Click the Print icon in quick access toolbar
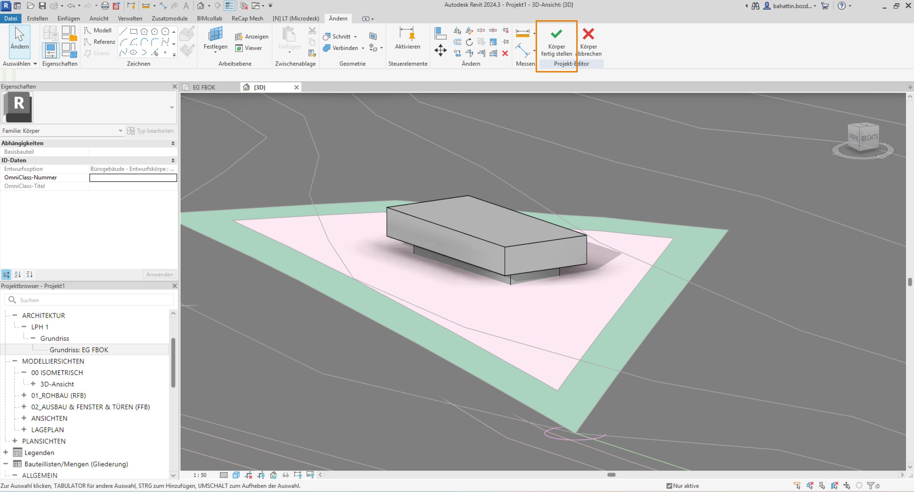 pos(105,6)
